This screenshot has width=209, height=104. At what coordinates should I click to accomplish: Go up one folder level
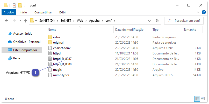click(25, 21)
